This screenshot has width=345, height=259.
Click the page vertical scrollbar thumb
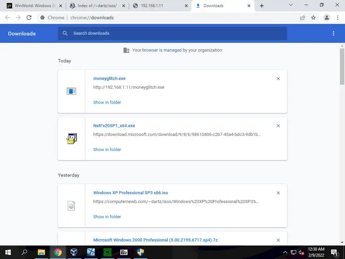(x=342, y=66)
